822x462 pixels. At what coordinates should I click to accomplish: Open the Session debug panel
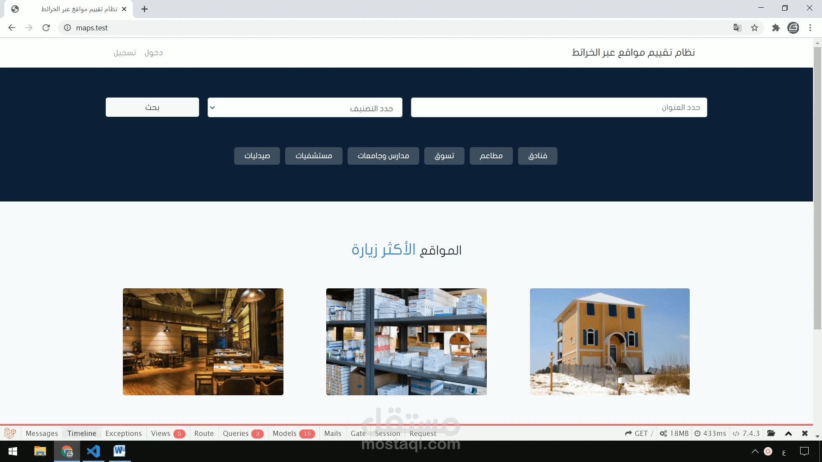tap(387, 433)
